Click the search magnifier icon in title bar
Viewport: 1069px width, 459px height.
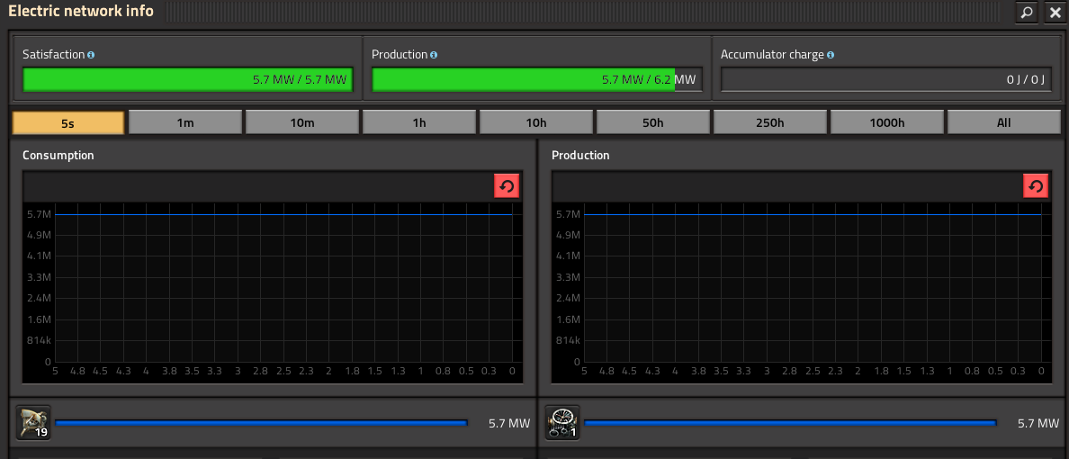[1026, 13]
